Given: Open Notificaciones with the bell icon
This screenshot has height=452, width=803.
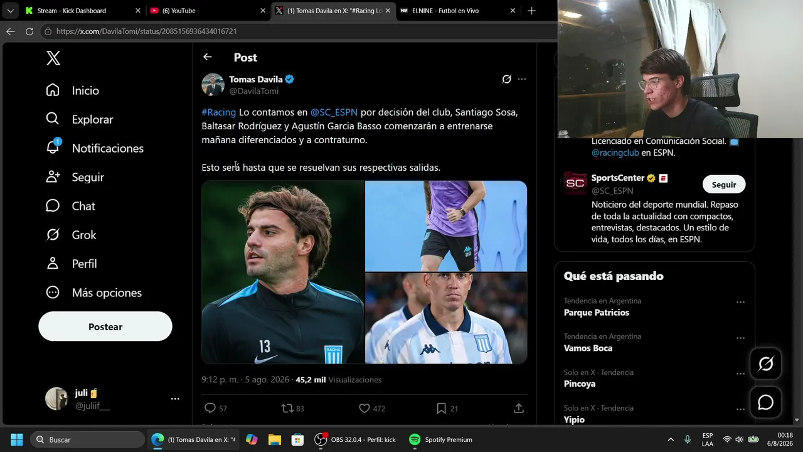Looking at the screenshot, I should coord(95,148).
